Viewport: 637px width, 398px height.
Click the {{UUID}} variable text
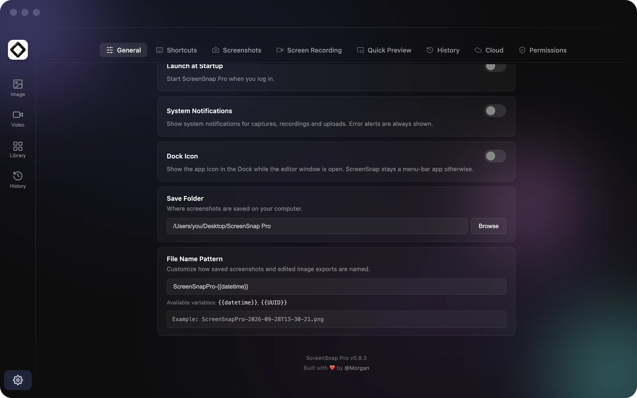274,302
